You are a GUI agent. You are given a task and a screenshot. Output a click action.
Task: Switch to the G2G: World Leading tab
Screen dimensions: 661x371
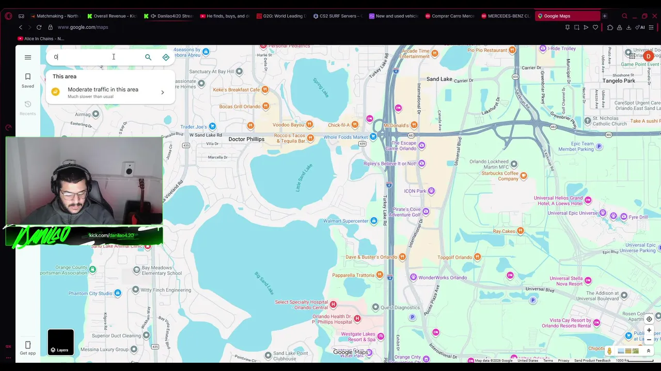[x=281, y=16]
